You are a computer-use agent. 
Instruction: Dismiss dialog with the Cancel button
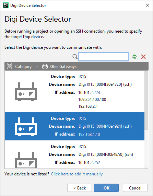coord(135,188)
